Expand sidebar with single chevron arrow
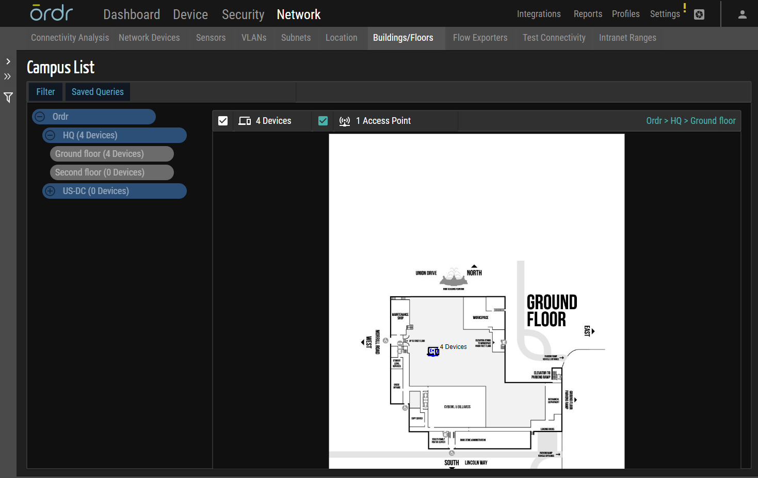The height and width of the screenshot is (478, 758). click(8, 61)
